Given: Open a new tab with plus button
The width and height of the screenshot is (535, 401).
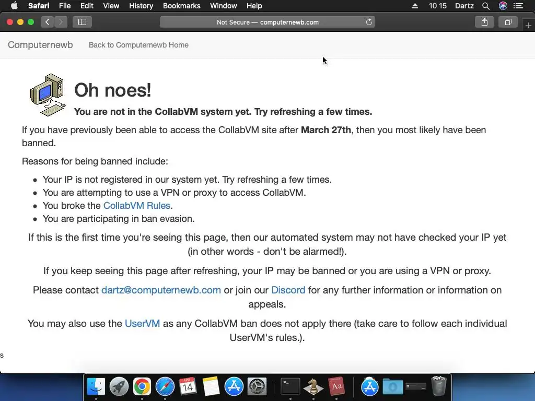Looking at the screenshot, I should pos(528,25).
